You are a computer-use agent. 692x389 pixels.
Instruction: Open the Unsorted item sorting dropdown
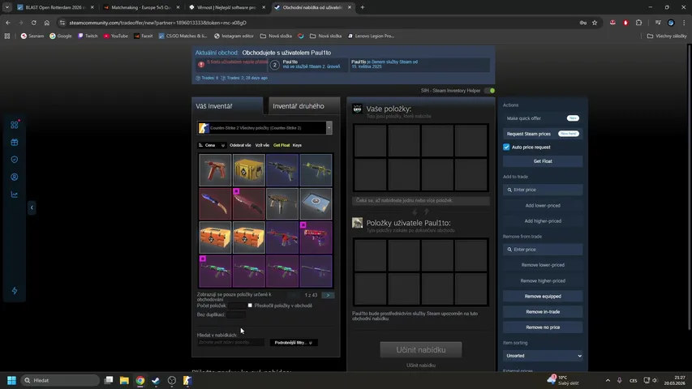tap(543, 356)
